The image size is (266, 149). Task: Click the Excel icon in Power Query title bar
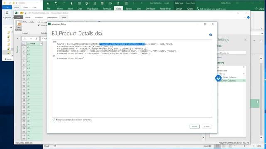tap(16, 13)
